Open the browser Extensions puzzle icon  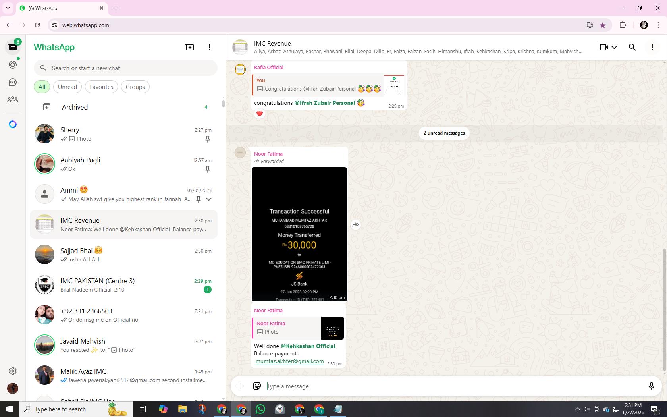(623, 25)
